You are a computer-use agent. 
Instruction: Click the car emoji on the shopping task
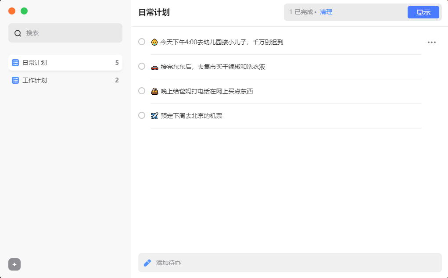click(x=154, y=66)
